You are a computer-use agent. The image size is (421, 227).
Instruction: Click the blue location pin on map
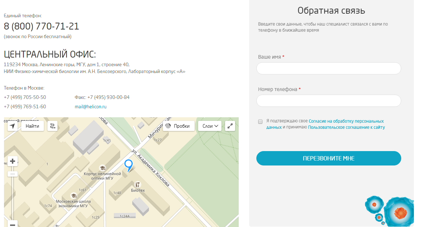129,165
